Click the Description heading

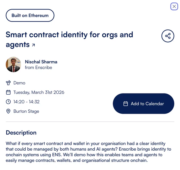(x=21, y=133)
